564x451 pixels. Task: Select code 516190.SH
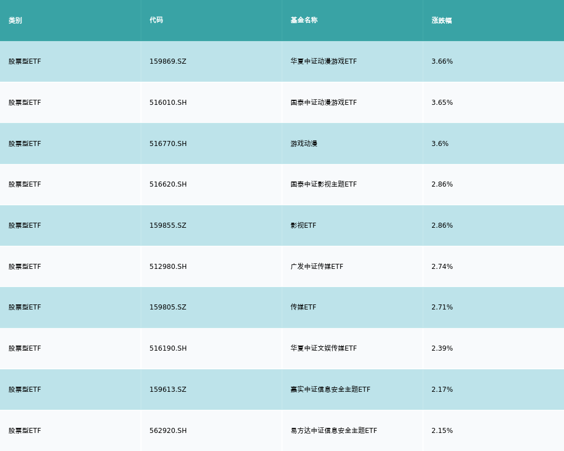[x=168, y=348]
